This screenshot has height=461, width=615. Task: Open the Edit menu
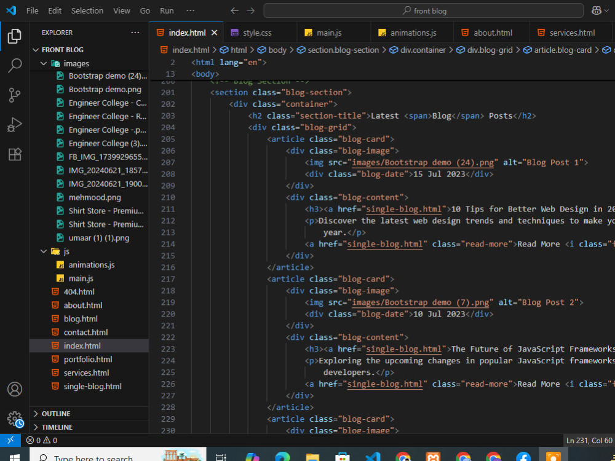point(55,10)
